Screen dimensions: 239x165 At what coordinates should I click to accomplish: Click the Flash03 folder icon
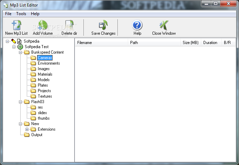point(27,102)
